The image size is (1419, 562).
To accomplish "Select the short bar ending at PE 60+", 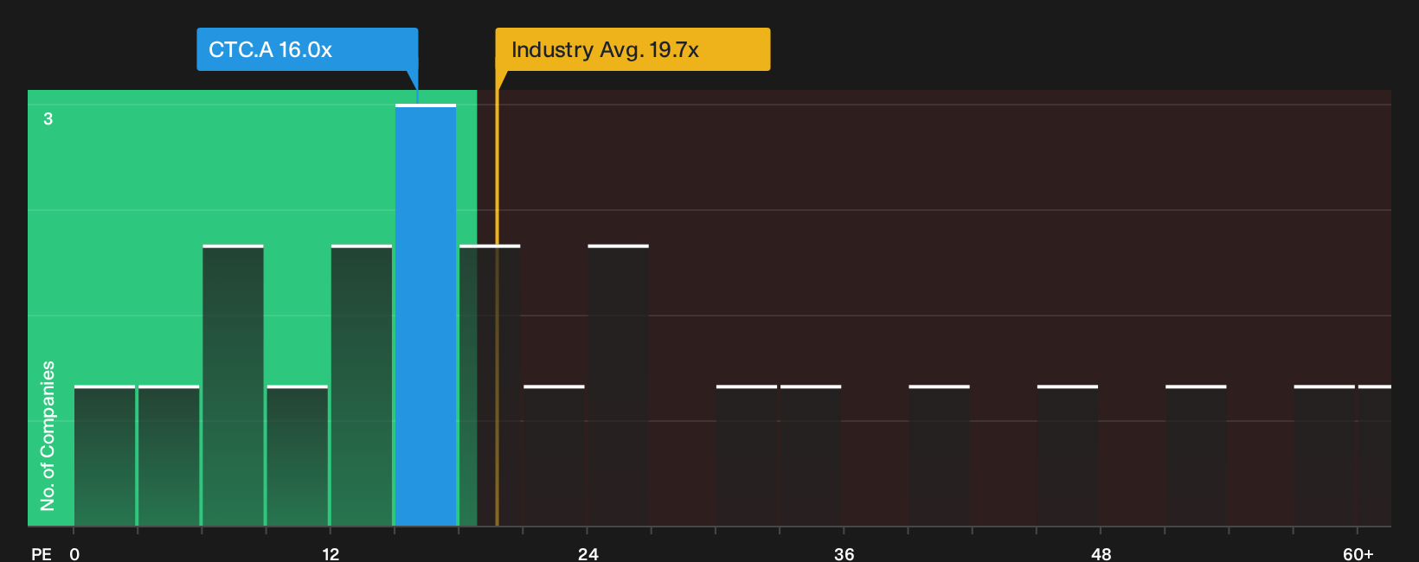I will (1325, 456).
